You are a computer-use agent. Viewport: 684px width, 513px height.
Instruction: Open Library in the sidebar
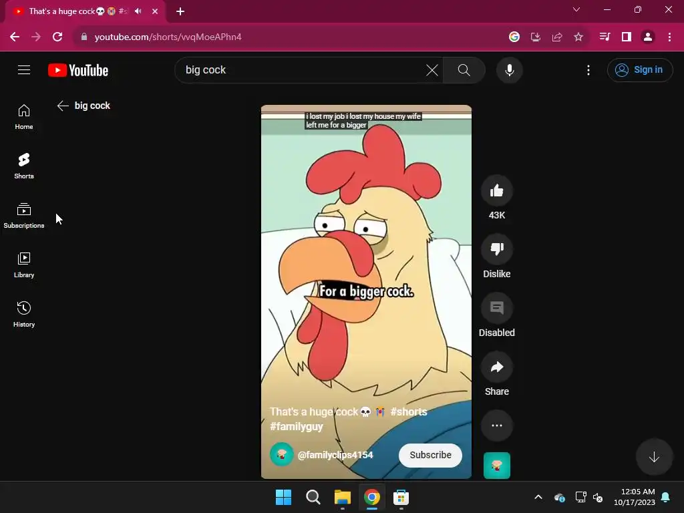click(24, 265)
